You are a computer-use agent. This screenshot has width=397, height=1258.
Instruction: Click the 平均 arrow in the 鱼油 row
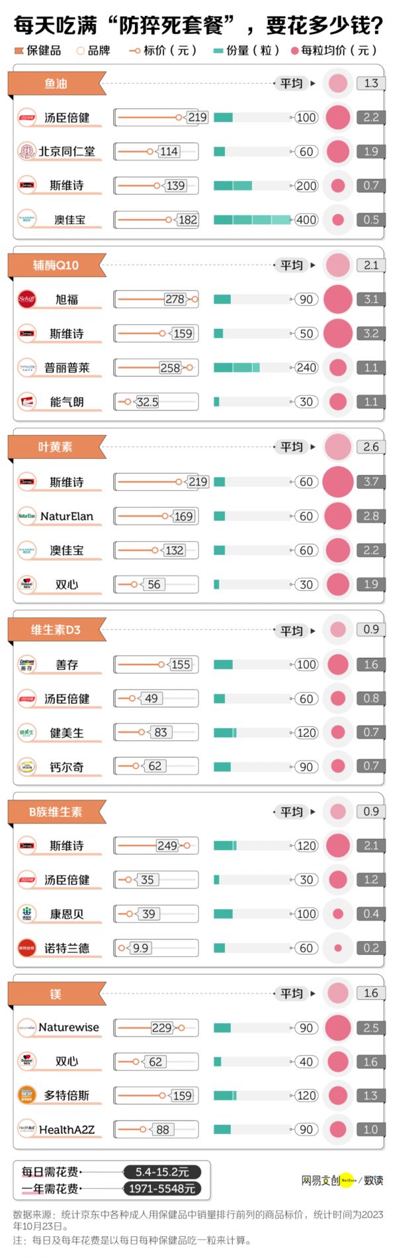[313, 84]
